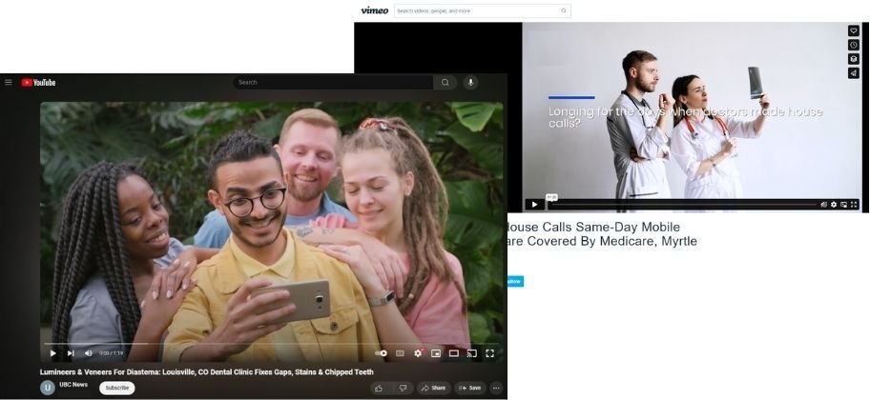Open YouTube player settings gear
Viewport: 870px width, 400px height.
(x=418, y=353)
